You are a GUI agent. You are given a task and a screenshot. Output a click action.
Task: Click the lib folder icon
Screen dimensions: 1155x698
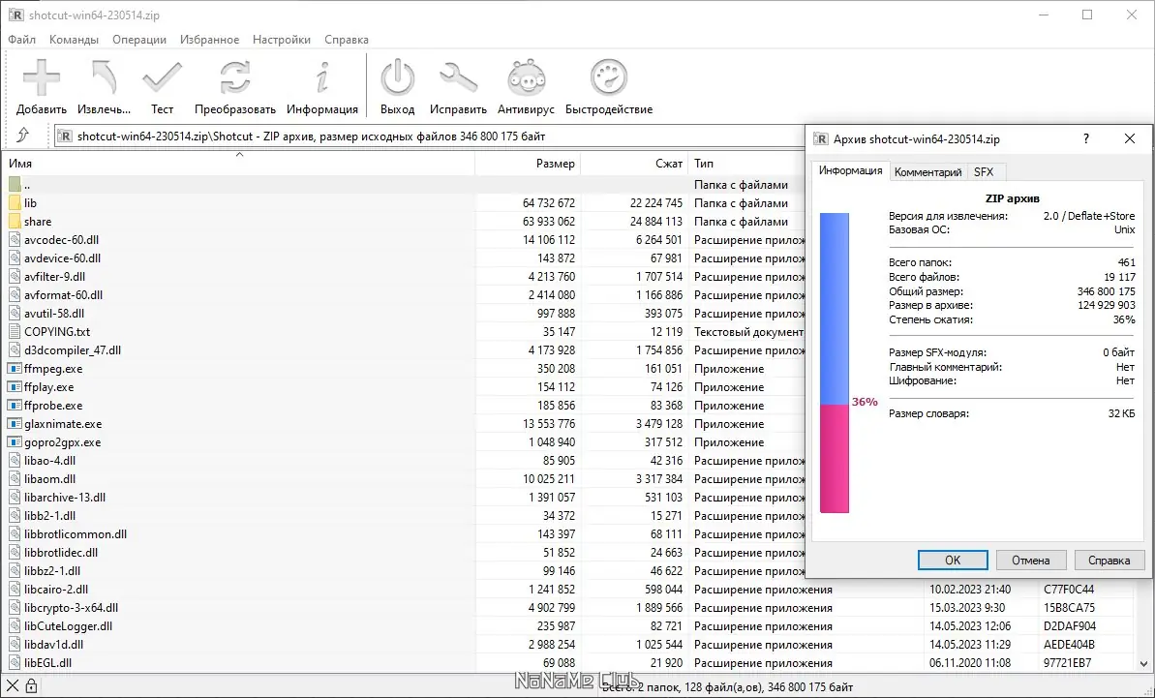pos(15,203)
